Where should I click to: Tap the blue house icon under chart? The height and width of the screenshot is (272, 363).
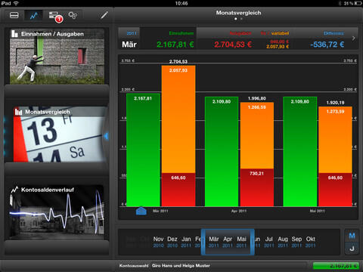[x=141, y=211]
